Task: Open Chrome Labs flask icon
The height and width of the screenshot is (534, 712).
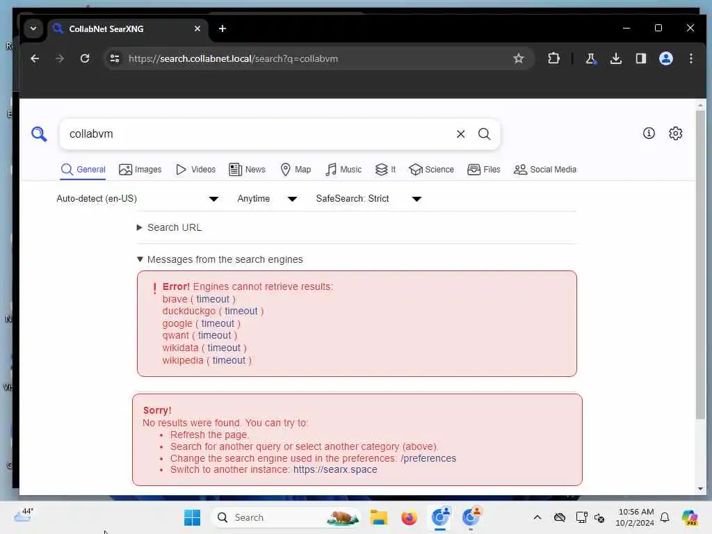Action: [590, 58]
